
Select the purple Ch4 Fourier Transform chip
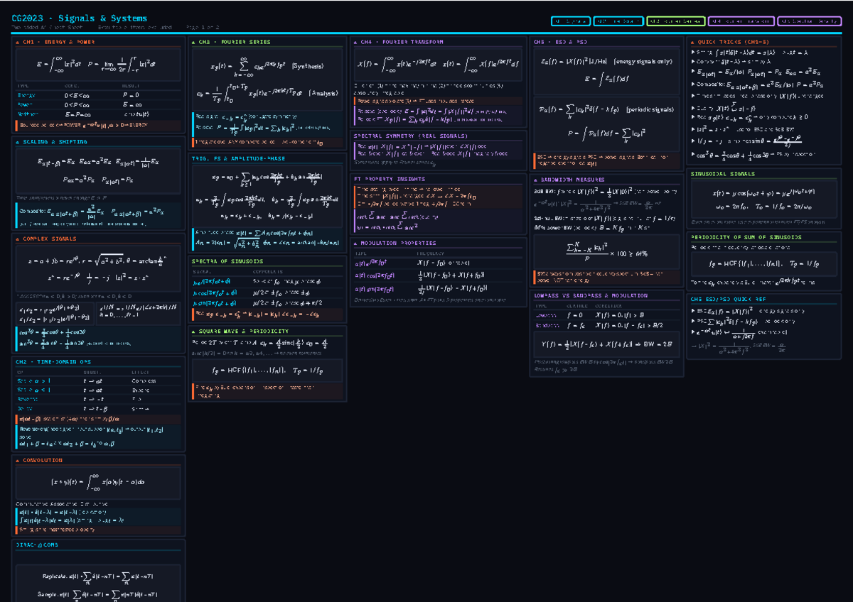(741, 22)
